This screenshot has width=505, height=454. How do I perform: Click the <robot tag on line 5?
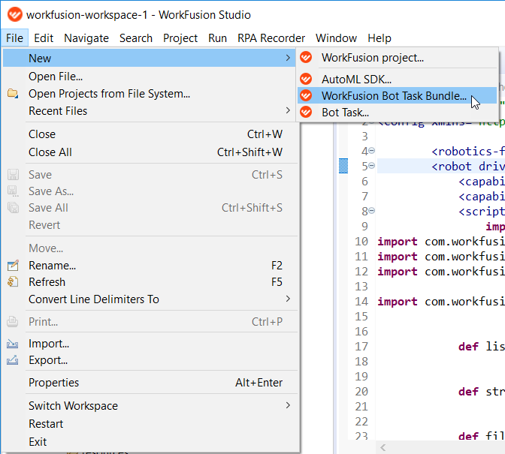click(452, 167)
